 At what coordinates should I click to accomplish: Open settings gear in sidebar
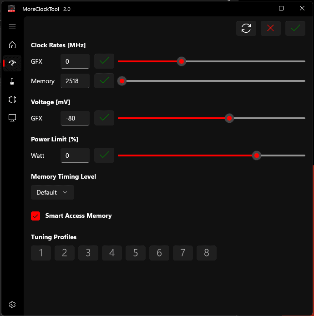tap(12, 305)
